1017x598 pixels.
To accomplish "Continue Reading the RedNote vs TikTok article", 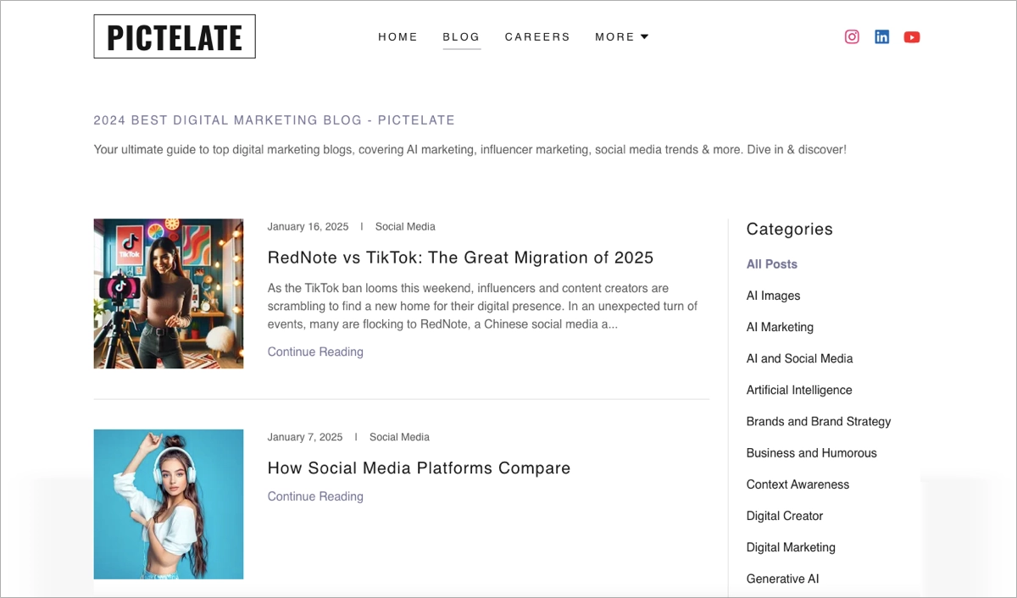I will [314, 352].
